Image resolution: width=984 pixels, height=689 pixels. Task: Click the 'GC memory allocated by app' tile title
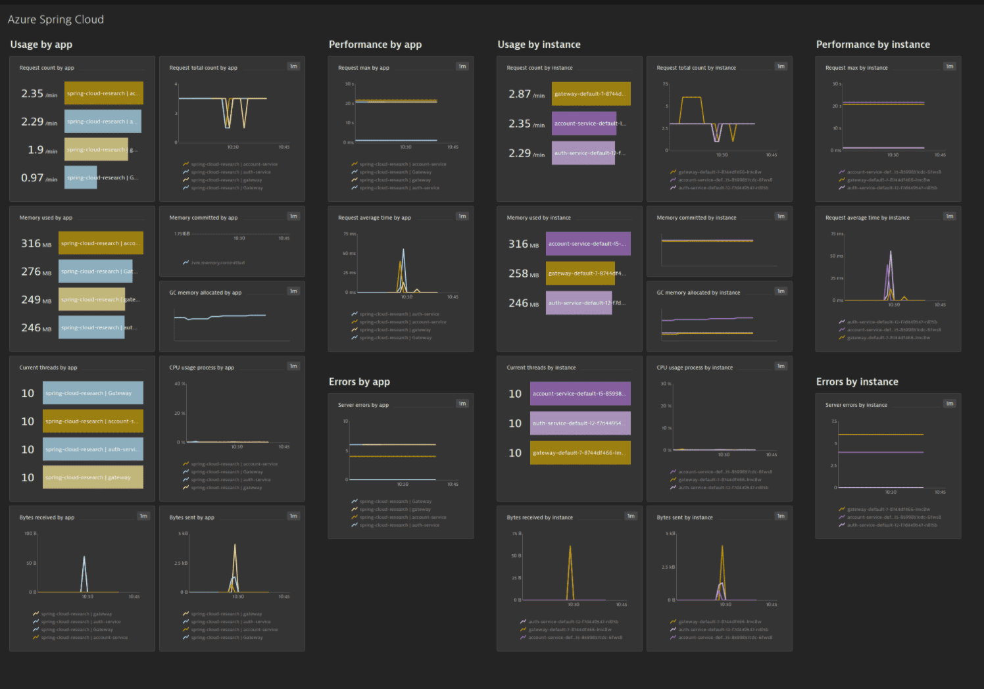(x=205, y=293)
